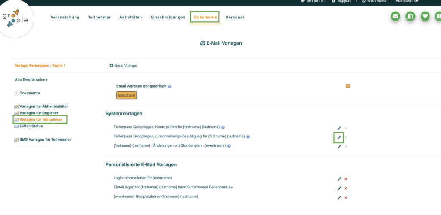Go to SMS Vorlagen für Teilnehmer
The width and height of the screenshot is (441, 215).
pyautogui.click(x=45, y=139)
